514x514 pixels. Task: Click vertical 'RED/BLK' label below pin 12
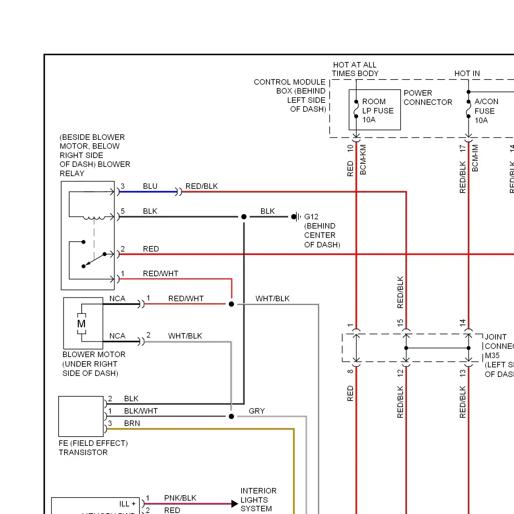400,402
